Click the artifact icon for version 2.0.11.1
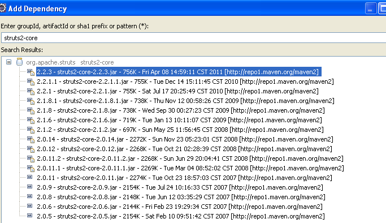The image size is (386, 223). click(31, 168)
